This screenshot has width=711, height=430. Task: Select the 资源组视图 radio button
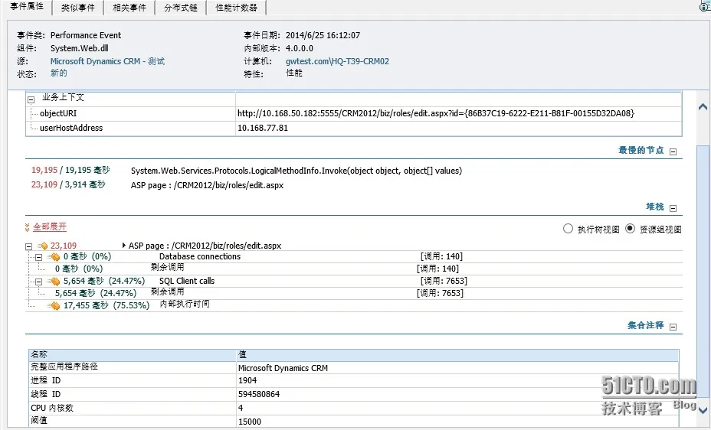click(630, 229)
